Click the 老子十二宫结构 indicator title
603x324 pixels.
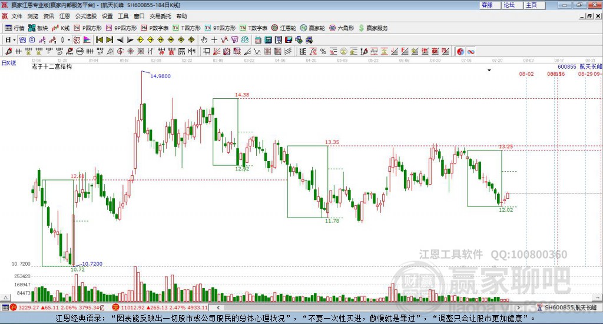tap(52, 66)
